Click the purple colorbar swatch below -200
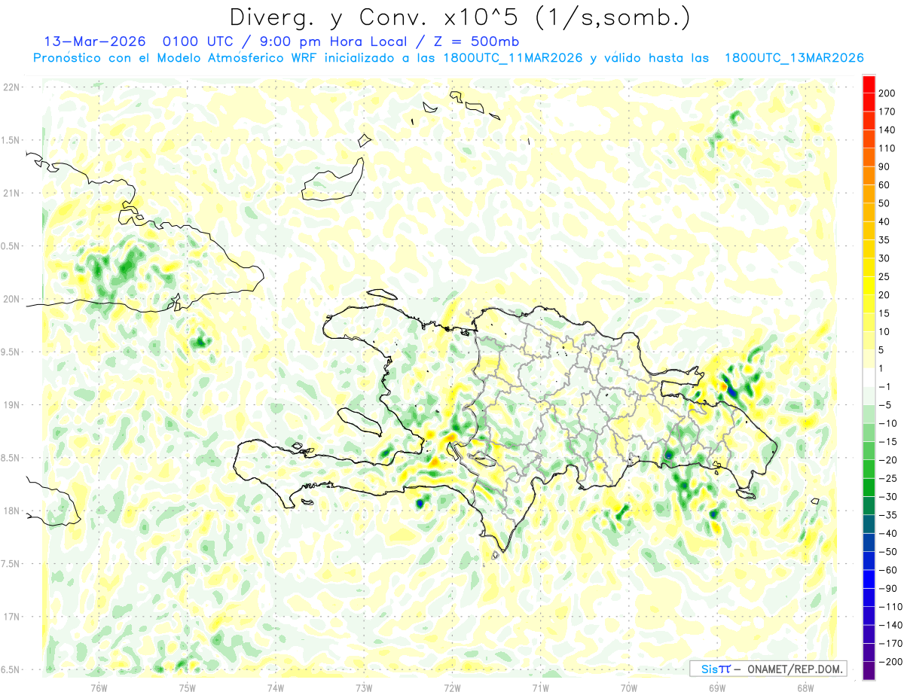Viewport: 904px width, 698px height. [x=869, y=672]
